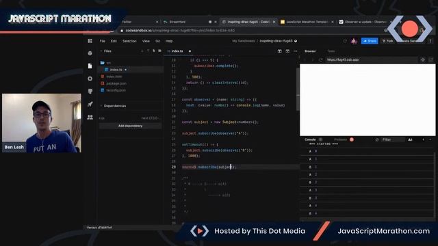Open preview in a new window
The image size is (438, 246).
(x=430, y=59)
